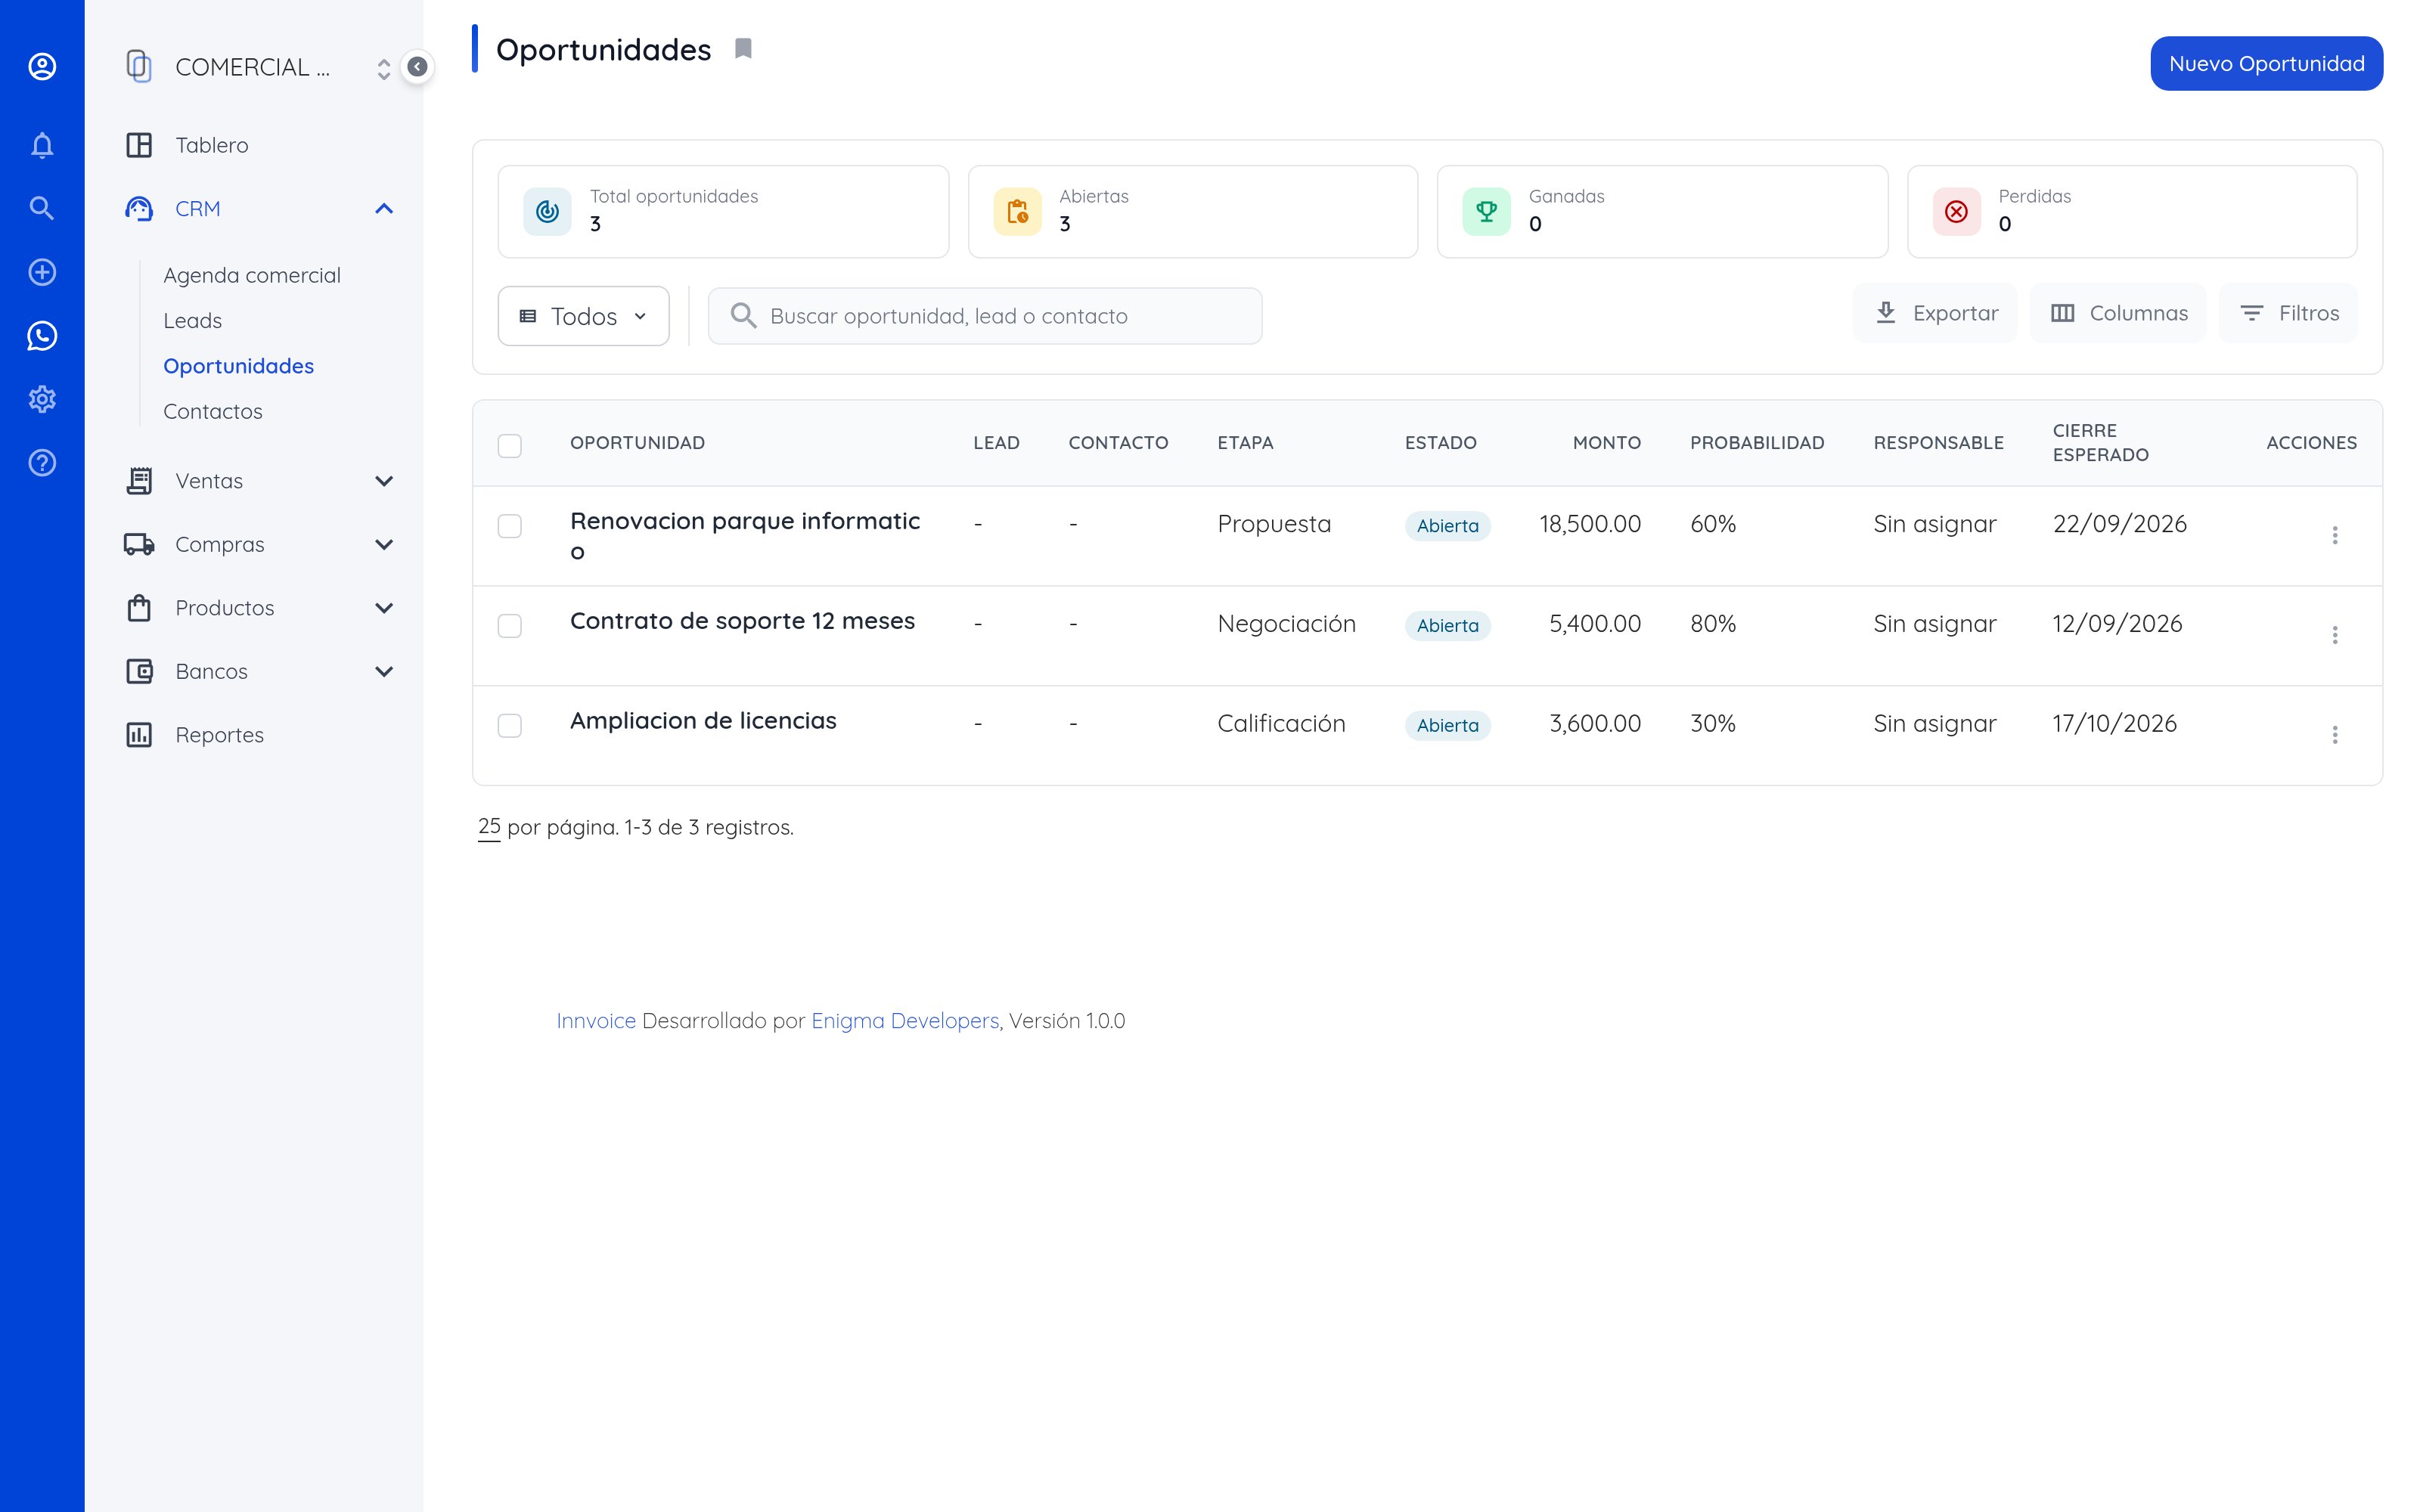The width and height of the screenshot is (2420, 1512).
Task: Open actions menu for Renovacion parque informatico
Action: (x=2335, y=535)
